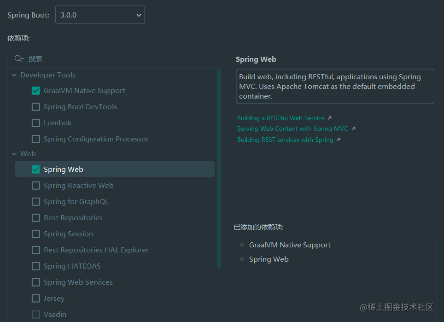Uncheck GraalVM Native Support checkbox
Screen dimensions: 444x322
tap(35, 91)
